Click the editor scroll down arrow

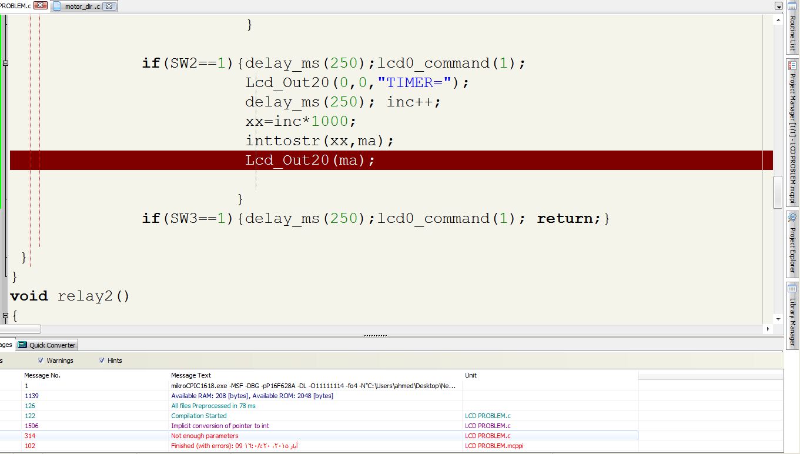[x=778, y=319]
